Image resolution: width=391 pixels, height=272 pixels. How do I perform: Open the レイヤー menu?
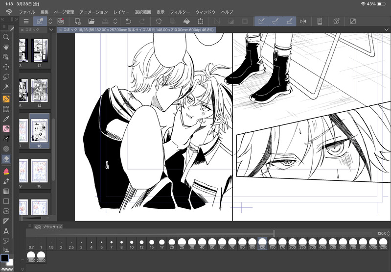[121, 12]
